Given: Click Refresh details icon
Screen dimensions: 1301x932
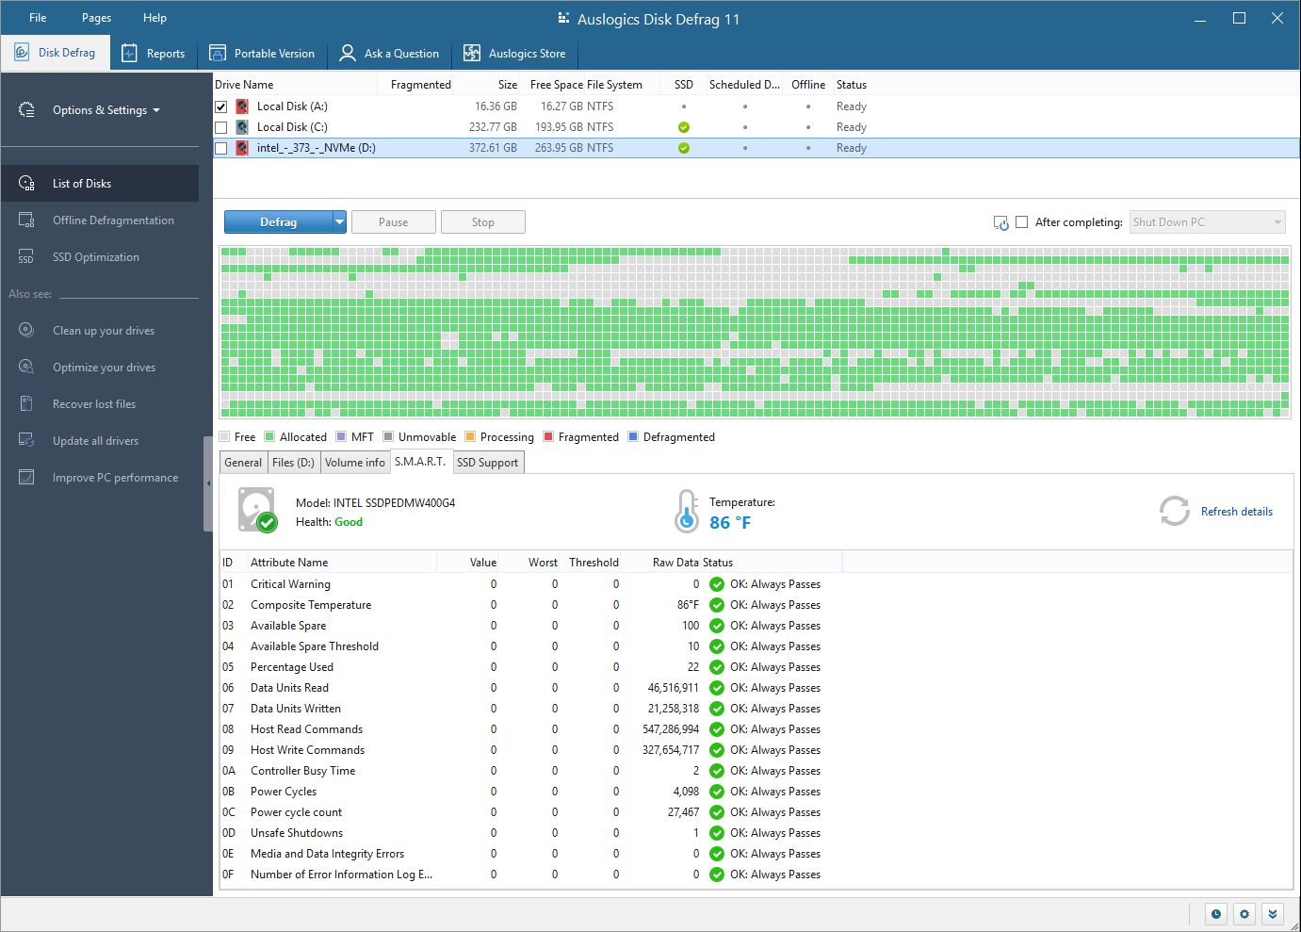Looking at the screenshot, I should (1174, 512).
